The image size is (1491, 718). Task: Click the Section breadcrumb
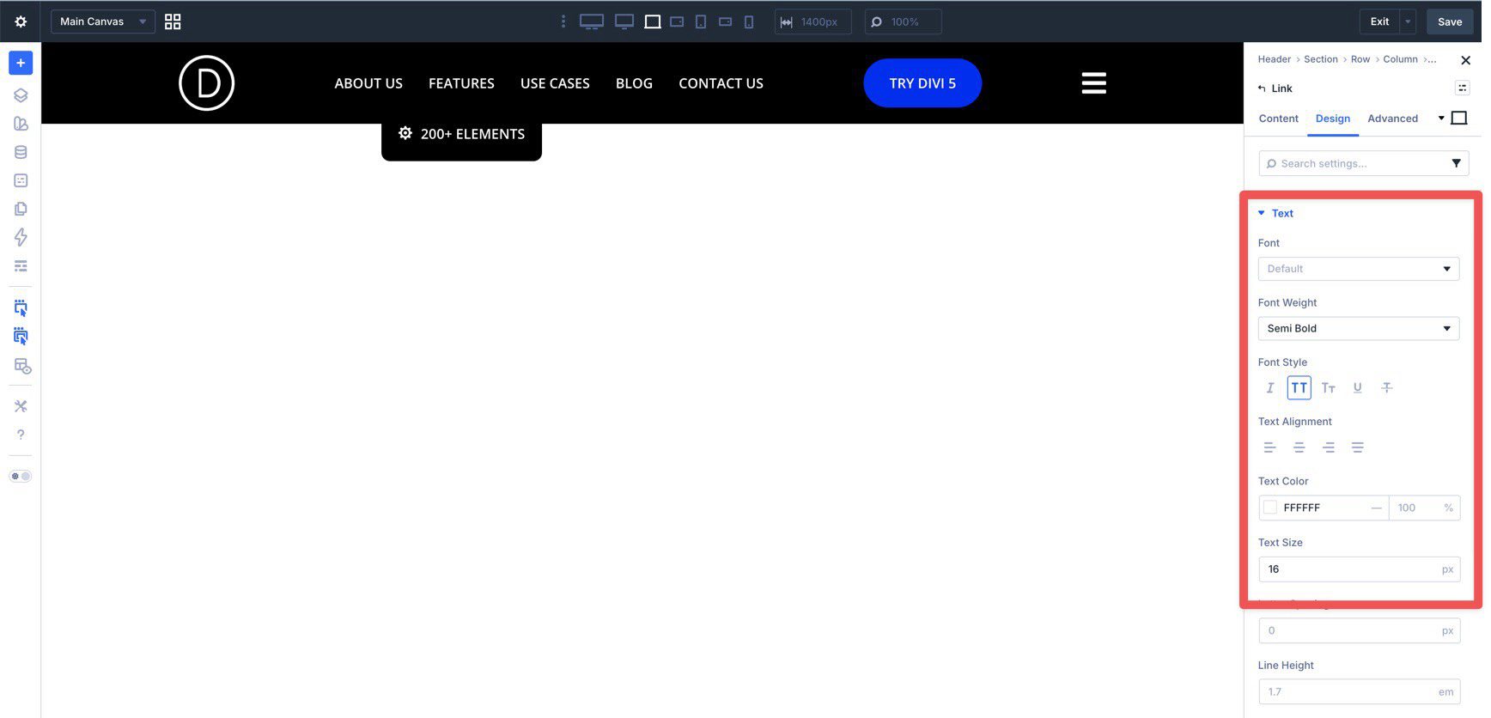click(x=1320, y=59)
